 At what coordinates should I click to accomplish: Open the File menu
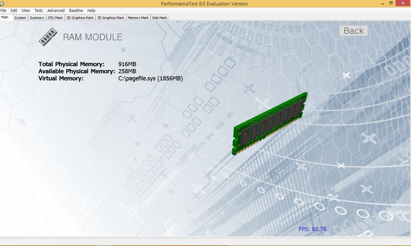tap(3, 10)
